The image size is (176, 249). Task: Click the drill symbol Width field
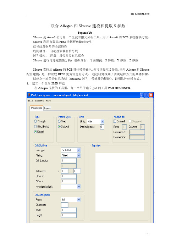click(68, 210)
